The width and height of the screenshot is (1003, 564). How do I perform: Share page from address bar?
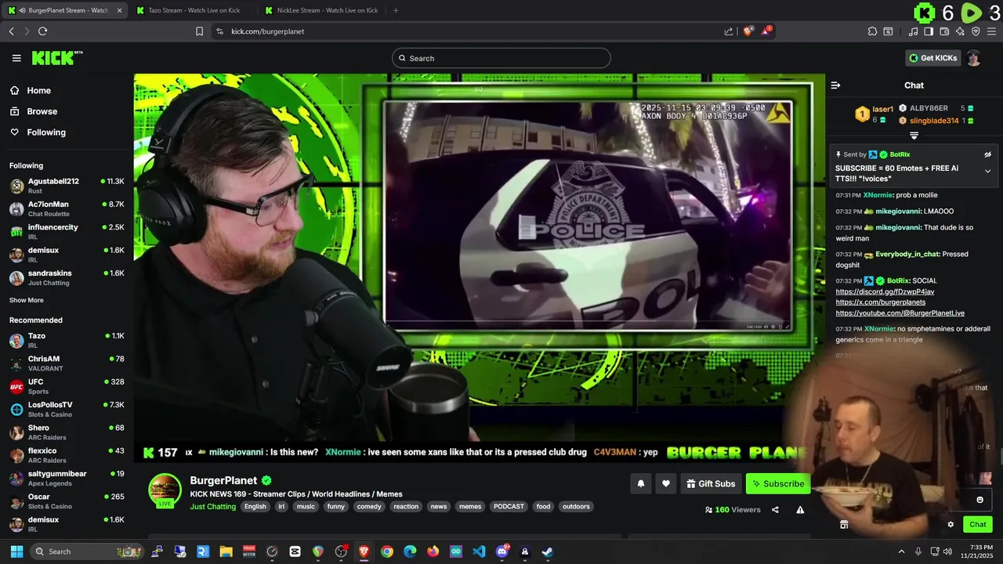(729, 31)
